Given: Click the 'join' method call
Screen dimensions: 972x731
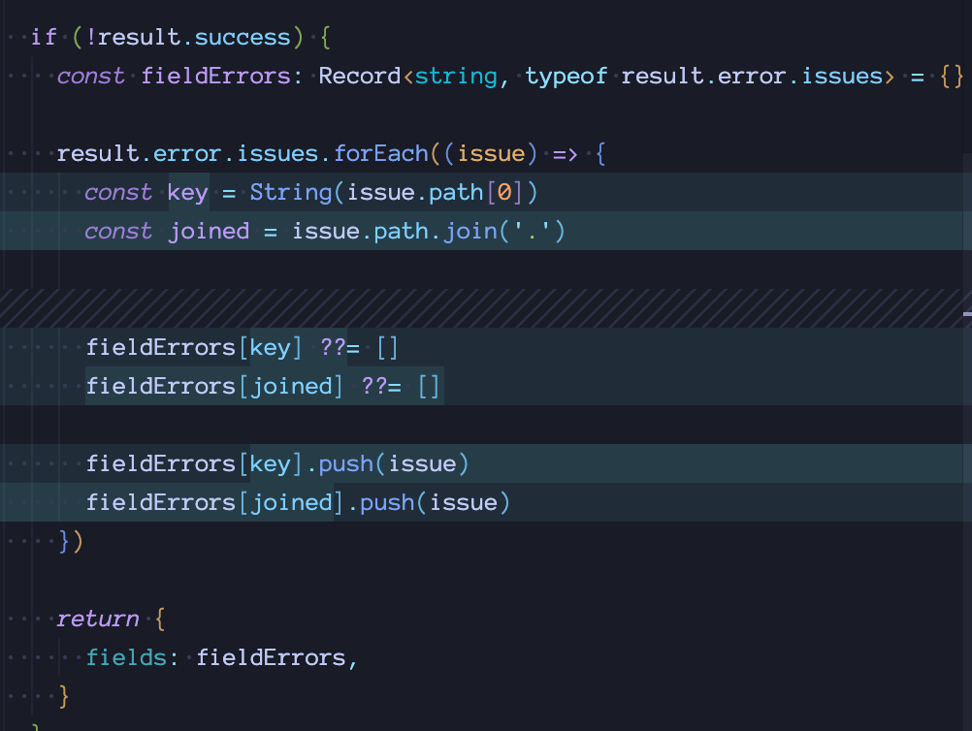Looking at the screenshot, I should click(470, 231).
